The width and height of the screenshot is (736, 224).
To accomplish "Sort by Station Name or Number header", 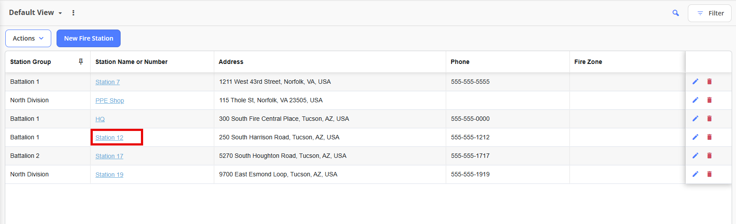I will coord(131,62).
